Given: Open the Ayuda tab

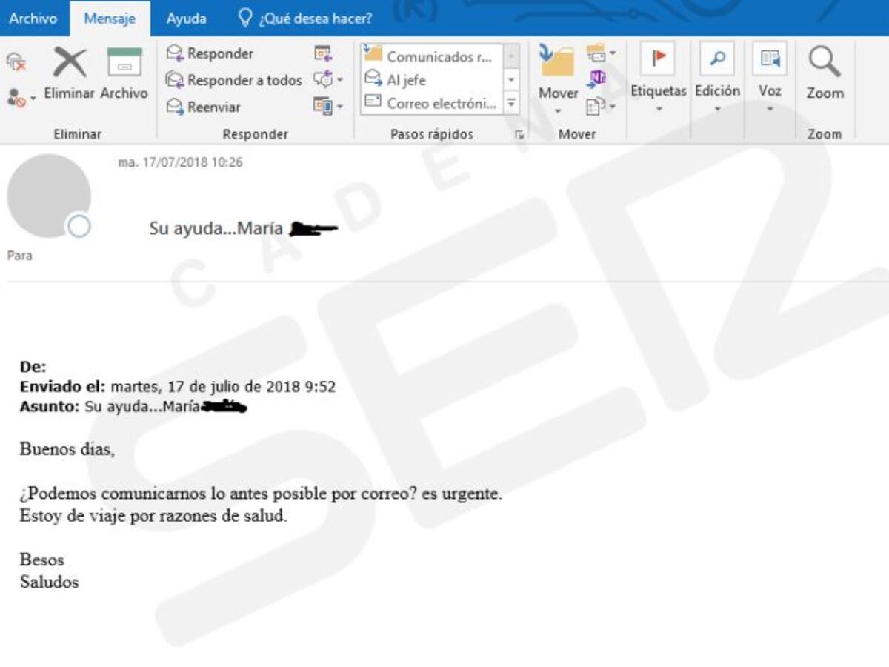Looking at the screenshot, I should (186, 19).
